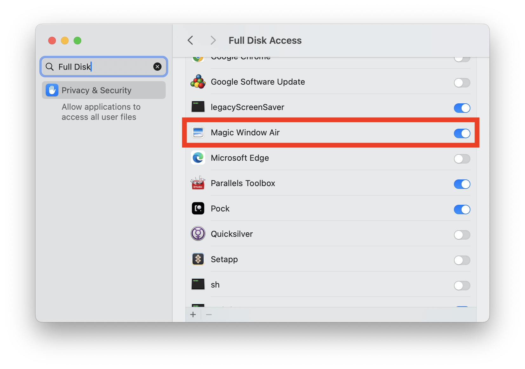Enable sh full disk access toggle
Viewport: 525px width, 369px height.
tap(462, 286)
